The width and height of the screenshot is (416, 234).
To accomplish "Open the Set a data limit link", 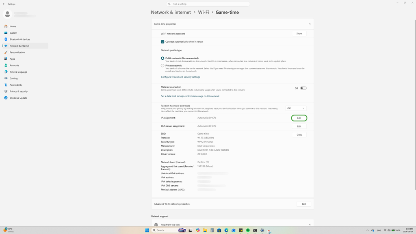I will point(190,96).
